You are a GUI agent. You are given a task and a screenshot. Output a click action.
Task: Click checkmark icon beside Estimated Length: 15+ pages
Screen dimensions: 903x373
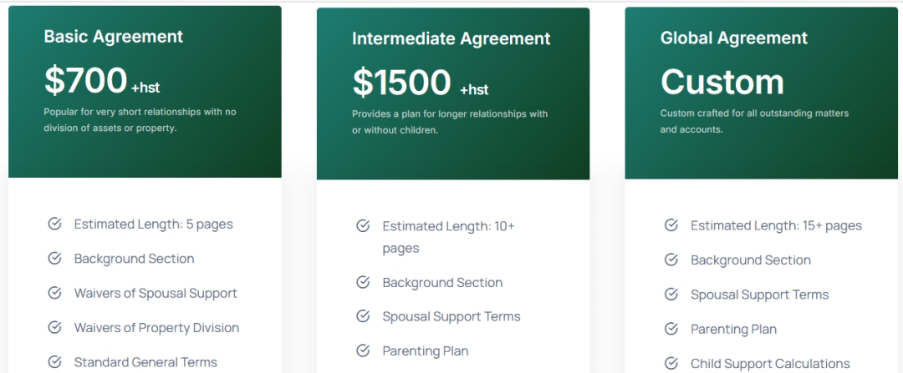[671, 225]
